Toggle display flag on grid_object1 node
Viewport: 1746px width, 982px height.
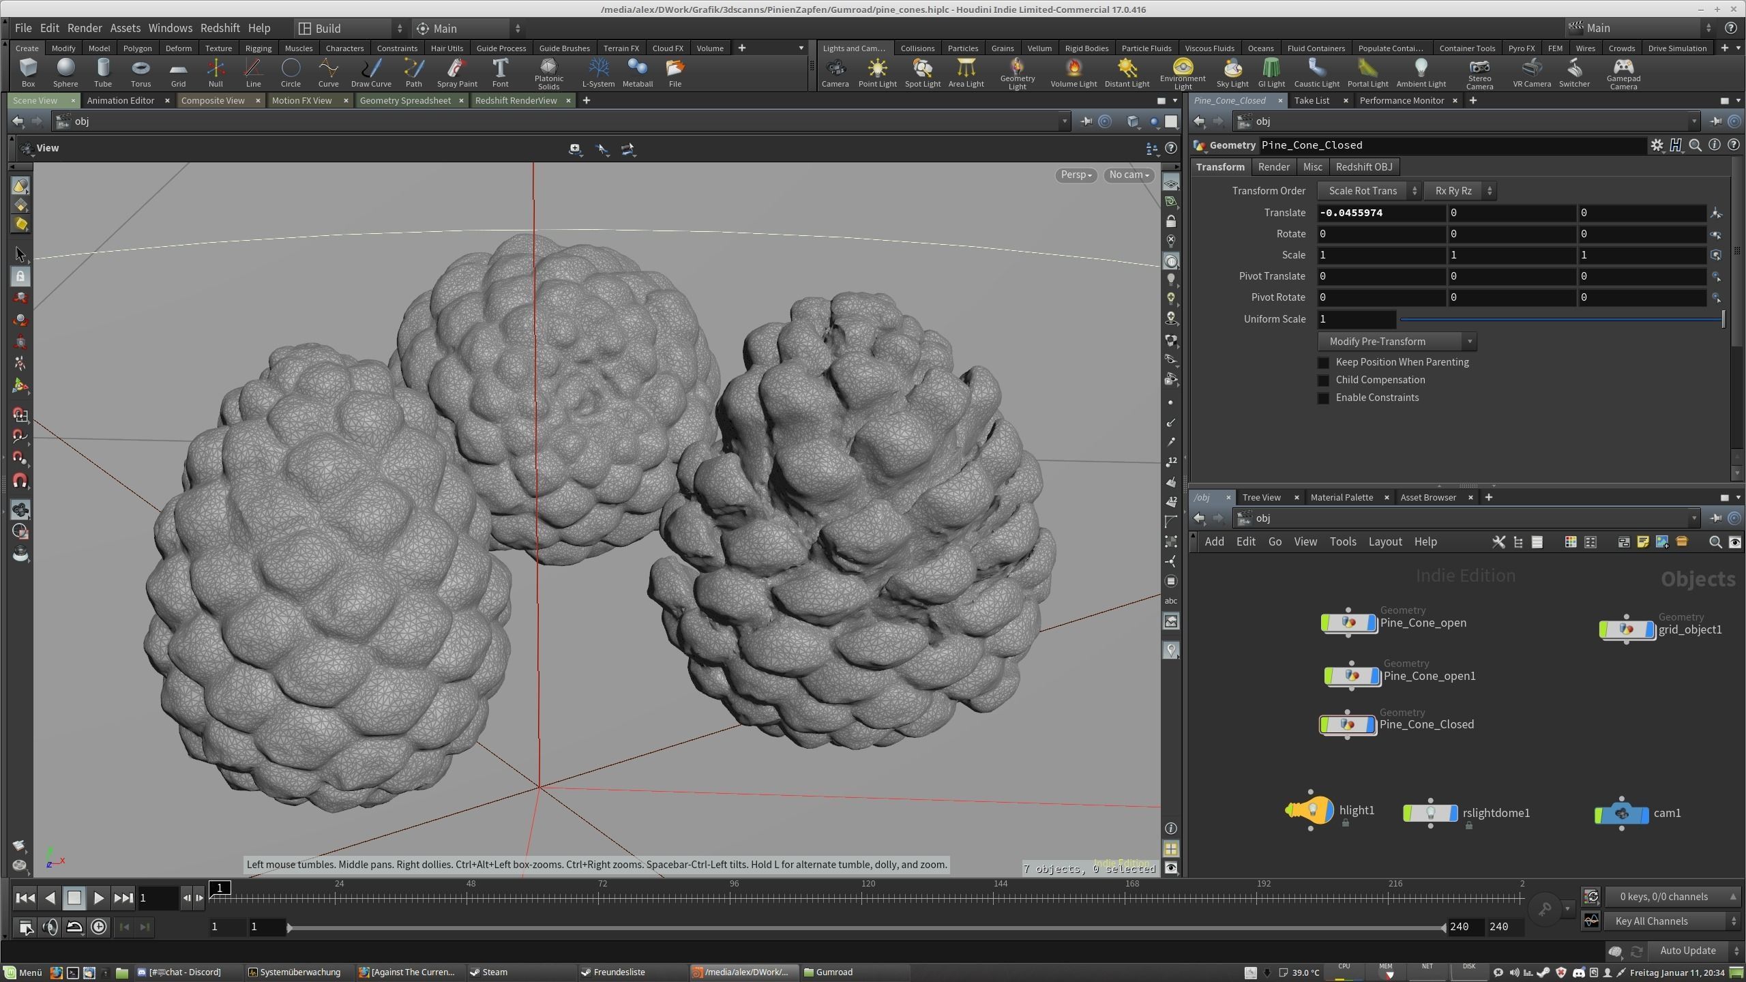(x=1649, y=629)
